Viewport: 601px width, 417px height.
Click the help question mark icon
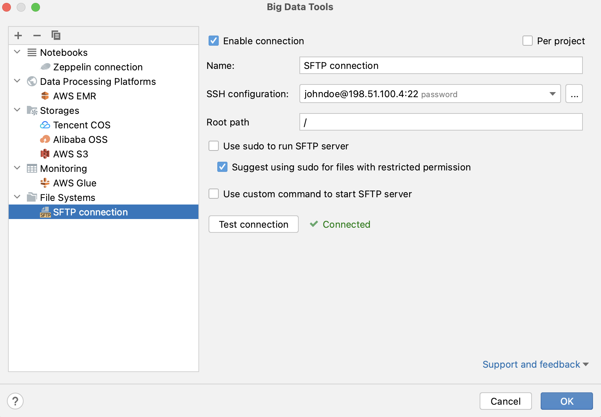click(15, 401)
